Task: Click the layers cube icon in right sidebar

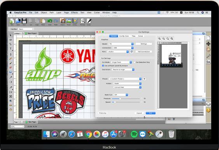Action: 208,104
